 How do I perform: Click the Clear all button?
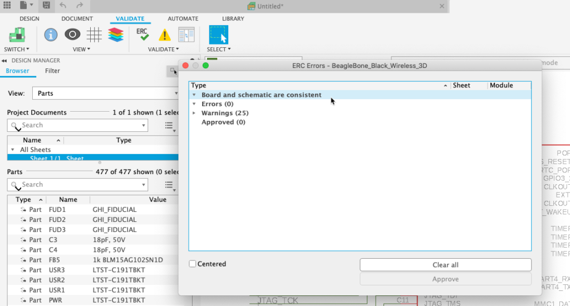coord(445,265)
